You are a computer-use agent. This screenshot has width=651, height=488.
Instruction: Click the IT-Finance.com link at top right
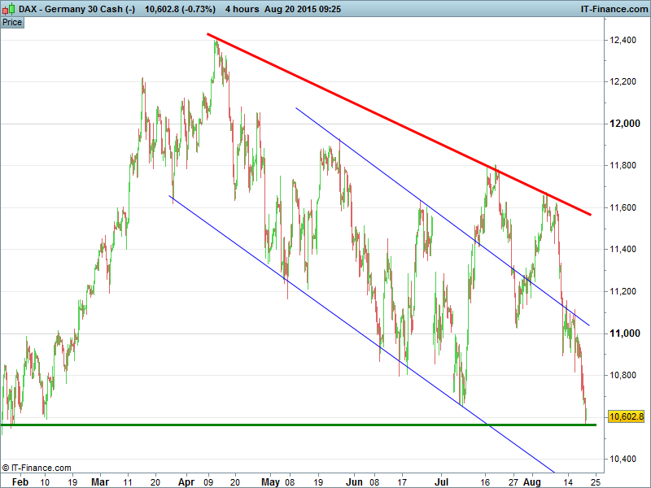613,9
